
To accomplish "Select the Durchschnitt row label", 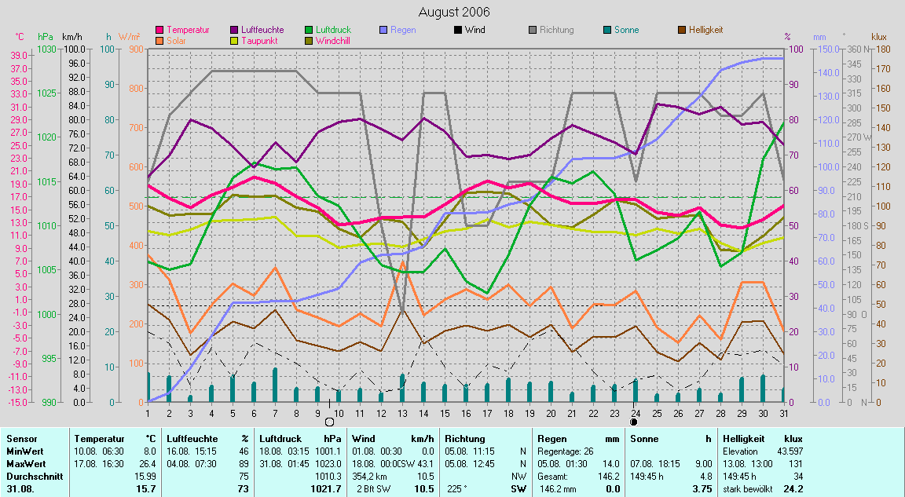I will tap(31, 477).
